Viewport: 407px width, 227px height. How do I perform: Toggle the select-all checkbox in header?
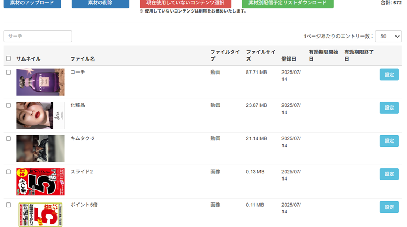pyautogui.click(x=8, y=58)
